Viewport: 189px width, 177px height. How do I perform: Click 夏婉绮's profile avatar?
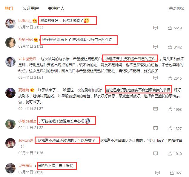pos(10,93)
